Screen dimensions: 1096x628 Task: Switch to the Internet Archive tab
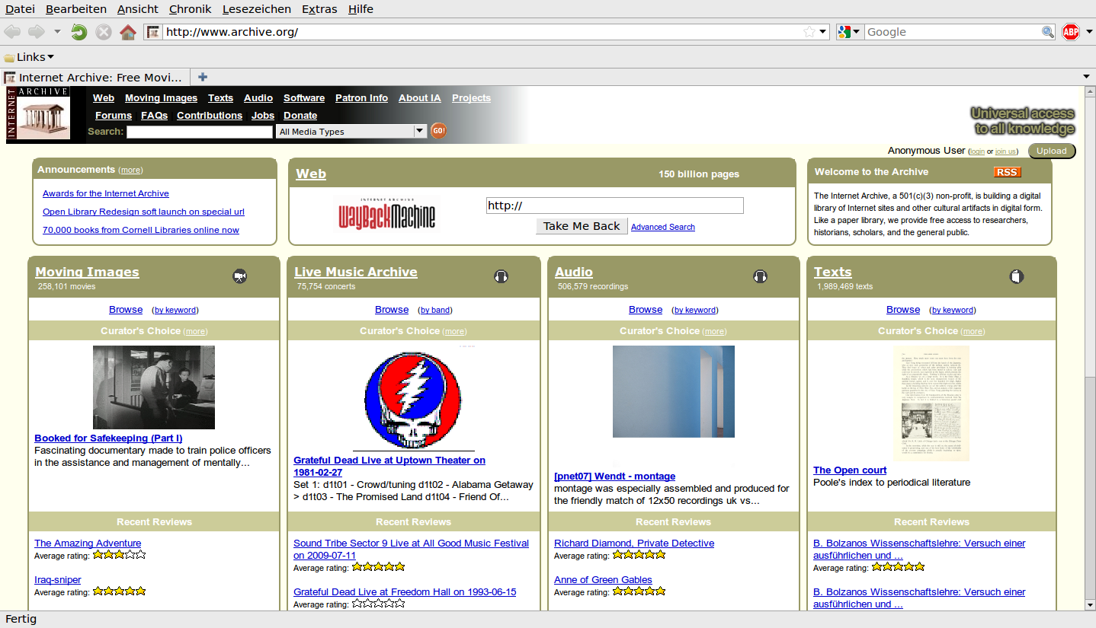95,77
